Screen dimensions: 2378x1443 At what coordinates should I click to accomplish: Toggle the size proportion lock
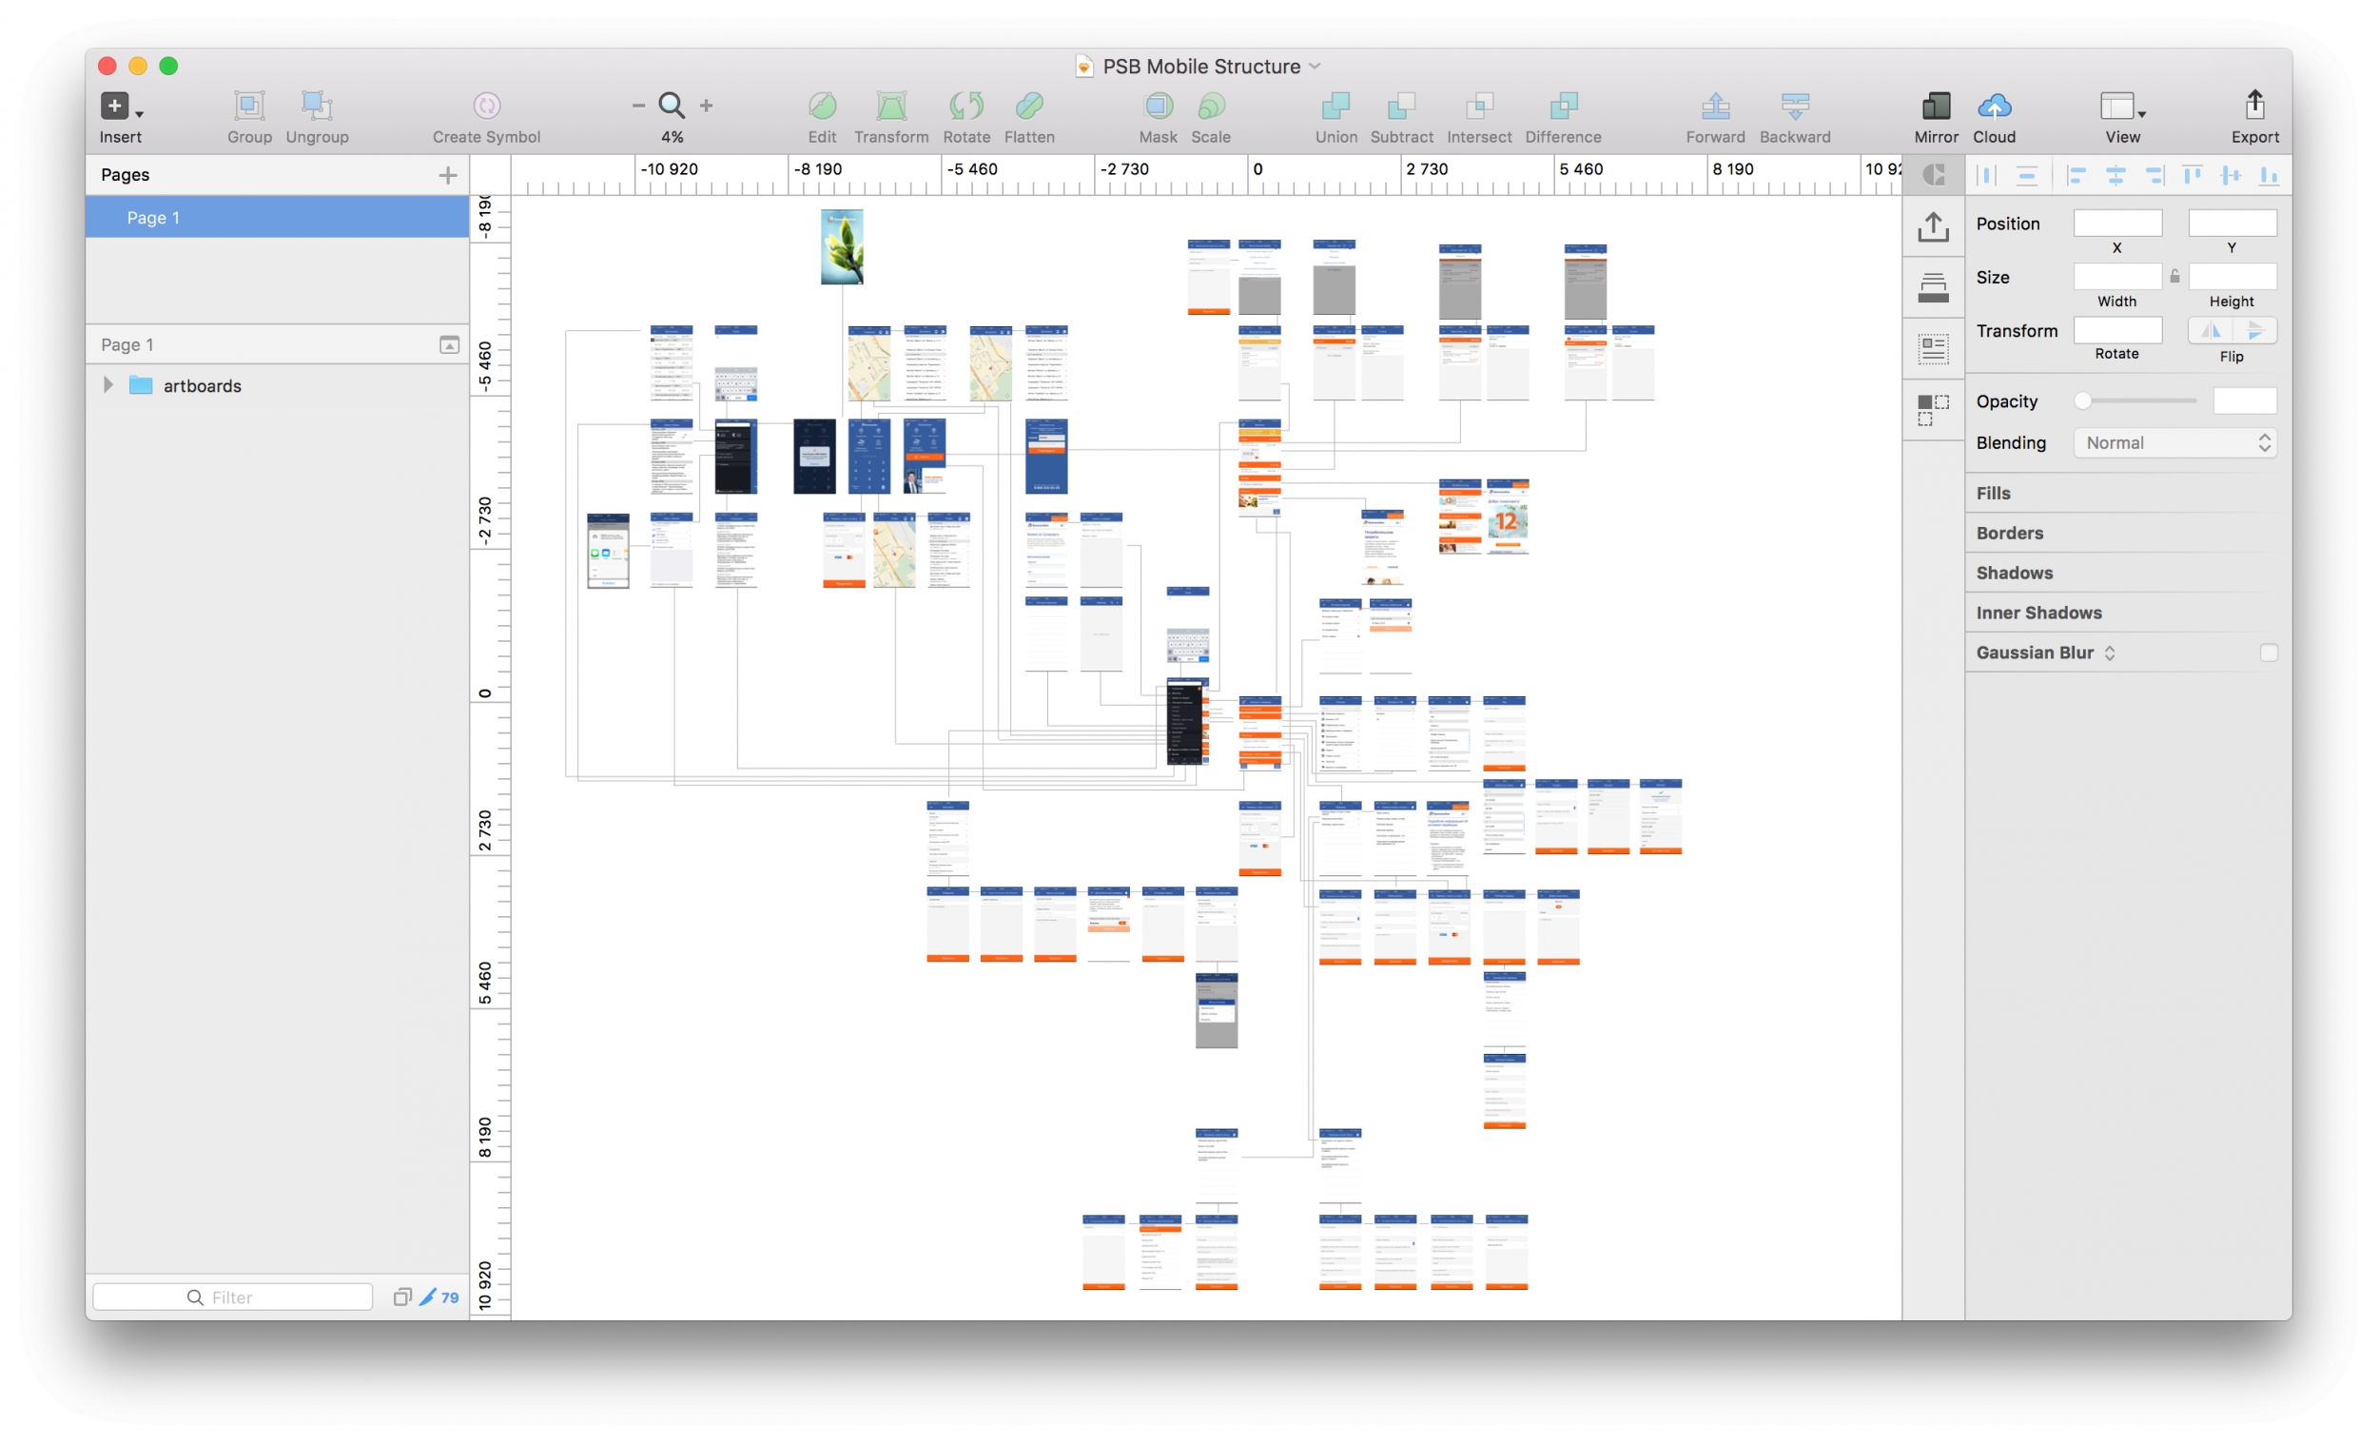pyautogui.click(x=2174, y=277)
